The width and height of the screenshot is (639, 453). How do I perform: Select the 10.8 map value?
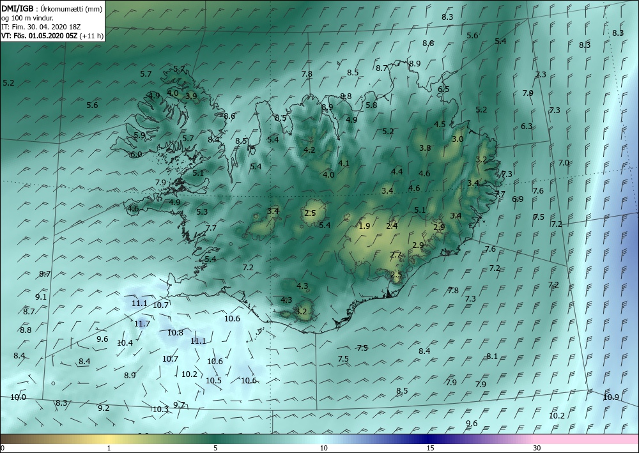(175, 333)
